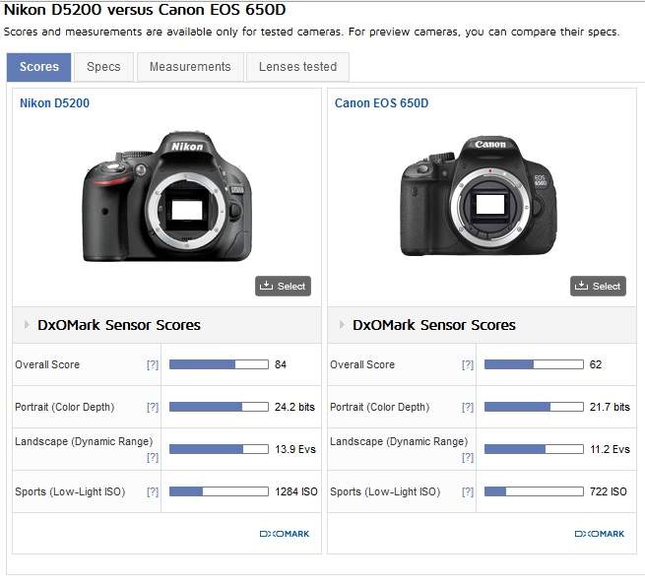The image size is (645, 586).
Task: Collapse Nikon DxOMark Sensor Scores section arrow
Action: [x=27, y=325]
